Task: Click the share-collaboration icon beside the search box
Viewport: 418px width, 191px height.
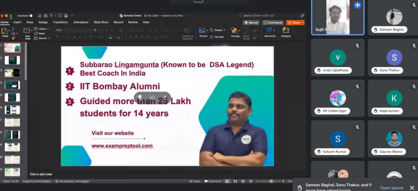Action: pyautogui.click(x=302, y=16)
